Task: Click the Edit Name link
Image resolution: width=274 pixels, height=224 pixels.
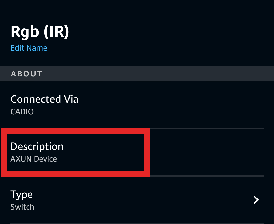Action: tap(29, 48)
